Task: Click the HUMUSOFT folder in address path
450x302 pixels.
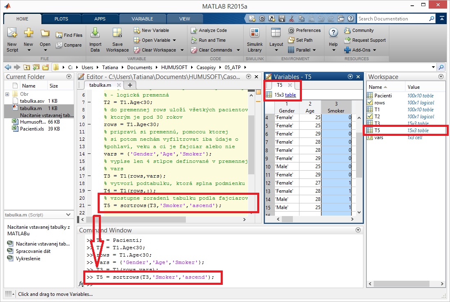Action: tap(174, 67)
